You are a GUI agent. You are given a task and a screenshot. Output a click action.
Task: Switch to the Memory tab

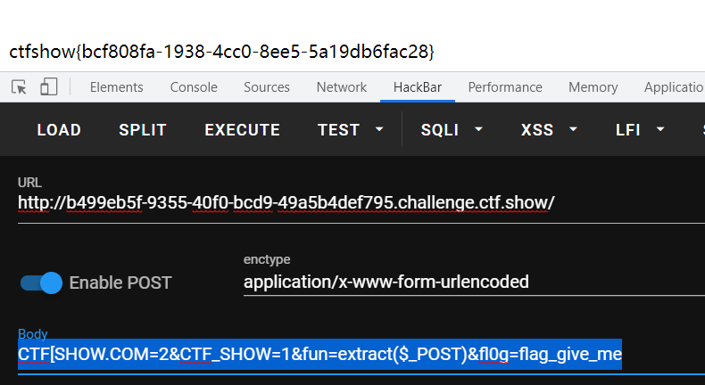click(x=593, y=87)
